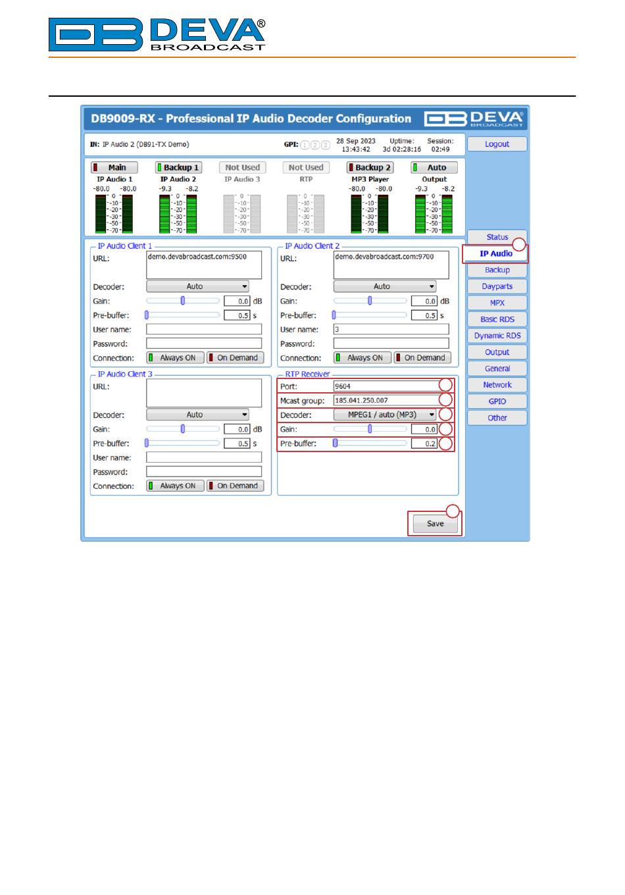Open the Basic RDS tab
The image size is (625, 895).
[497, 319]
